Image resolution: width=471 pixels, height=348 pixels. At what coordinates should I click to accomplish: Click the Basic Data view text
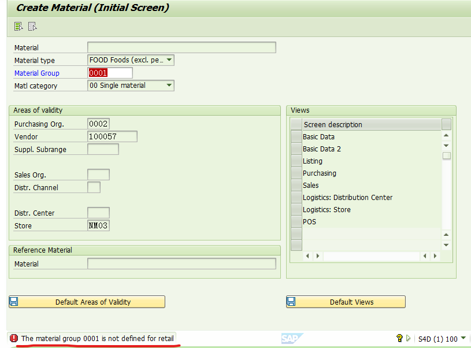coord(318,137)
